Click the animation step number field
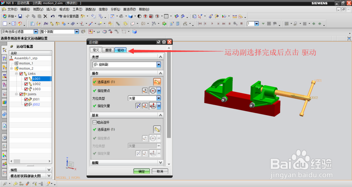 [x=251, y=24]
